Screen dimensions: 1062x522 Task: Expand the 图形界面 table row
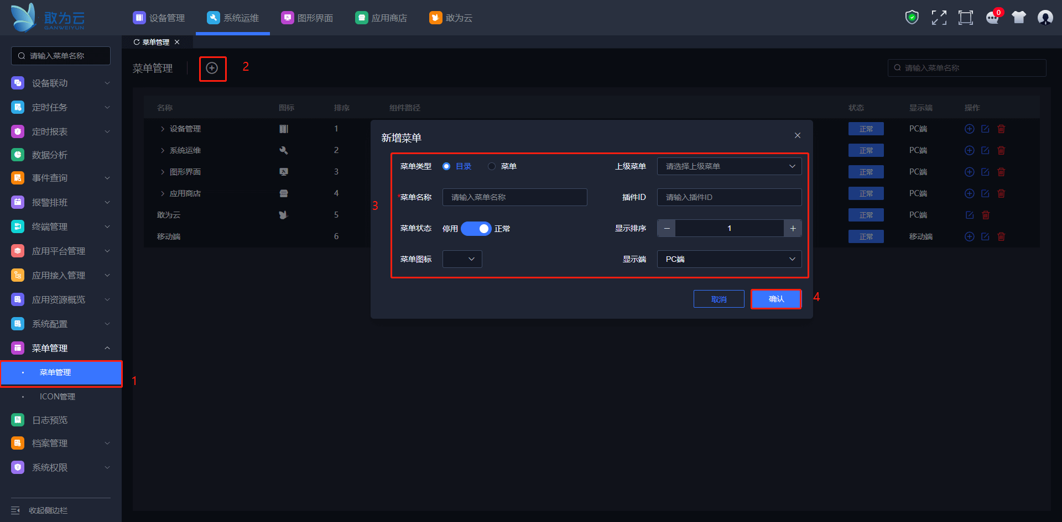click(x=163, y=172)
